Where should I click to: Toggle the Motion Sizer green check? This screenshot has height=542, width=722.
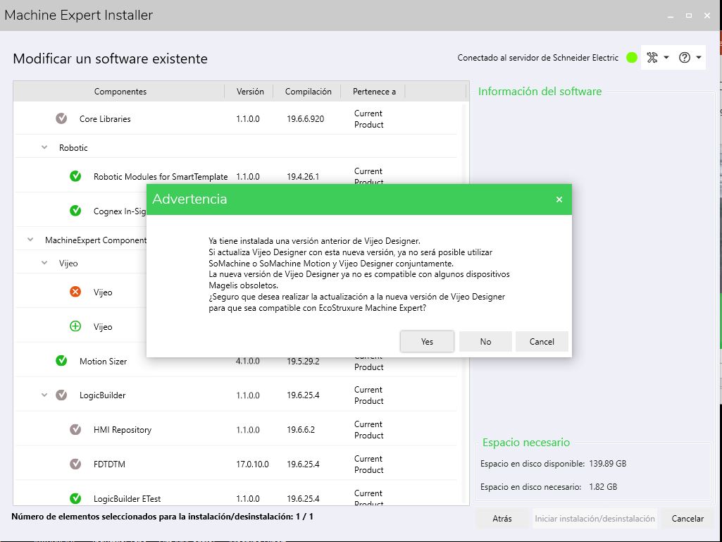[61, 360]
